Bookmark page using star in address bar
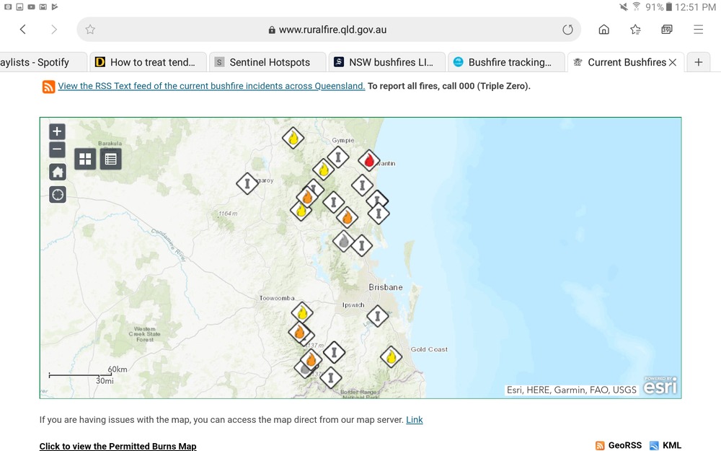The width and height of the screenshot is (721, 451). [90, 30]
